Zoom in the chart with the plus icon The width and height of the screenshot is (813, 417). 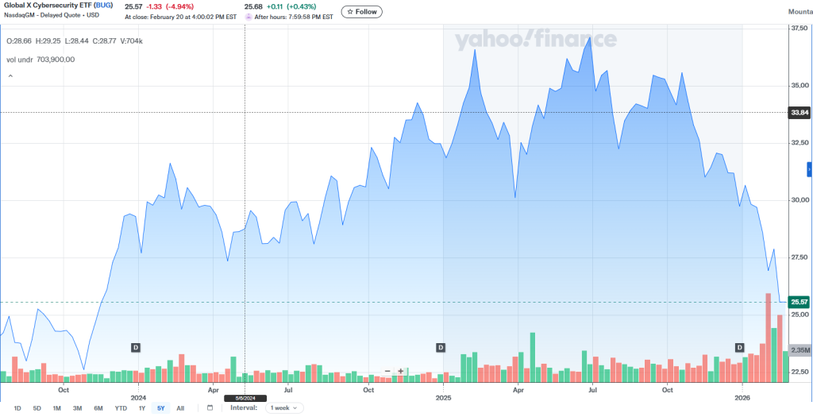pos(401,372)
